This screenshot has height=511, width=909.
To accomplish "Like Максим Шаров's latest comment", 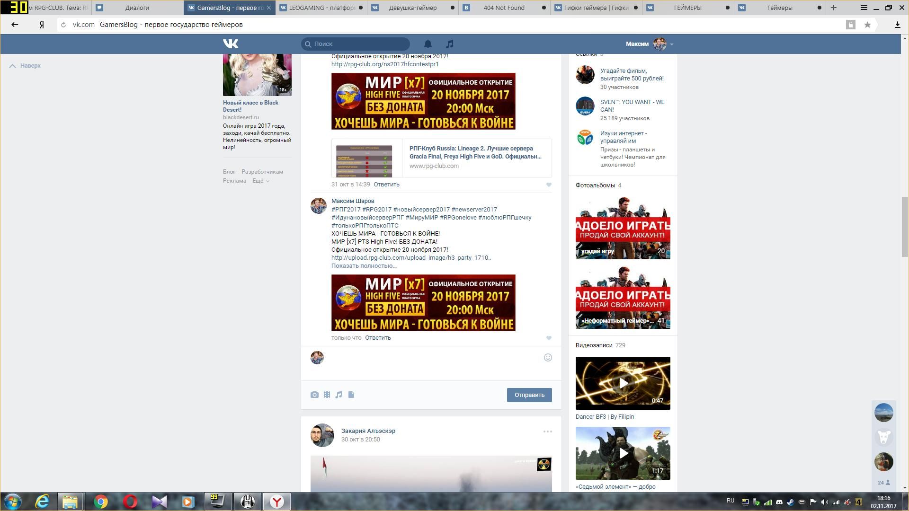I will [x=549, y=338].
